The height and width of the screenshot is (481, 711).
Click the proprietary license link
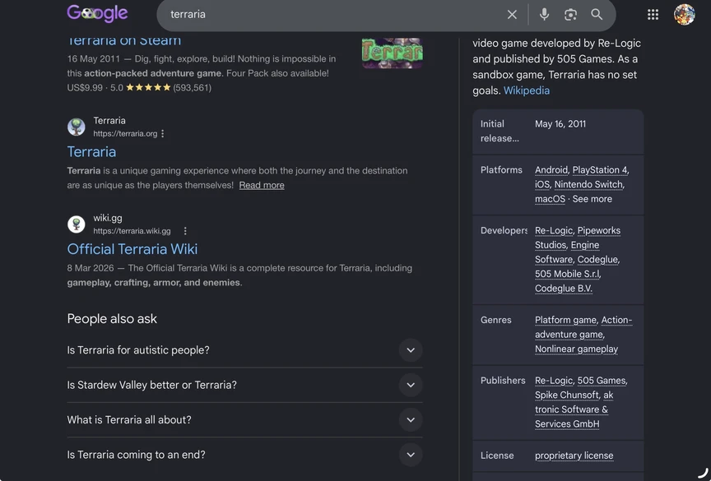(574, 456)
